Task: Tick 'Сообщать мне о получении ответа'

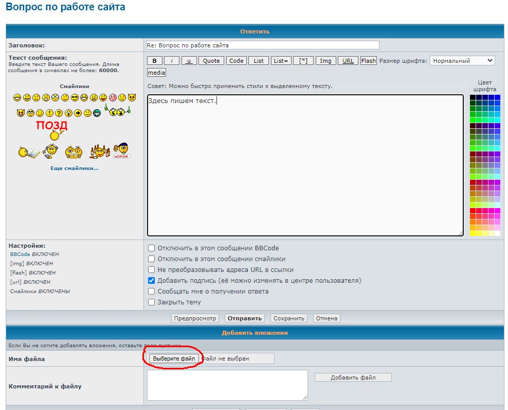Action: coord(151,292)
